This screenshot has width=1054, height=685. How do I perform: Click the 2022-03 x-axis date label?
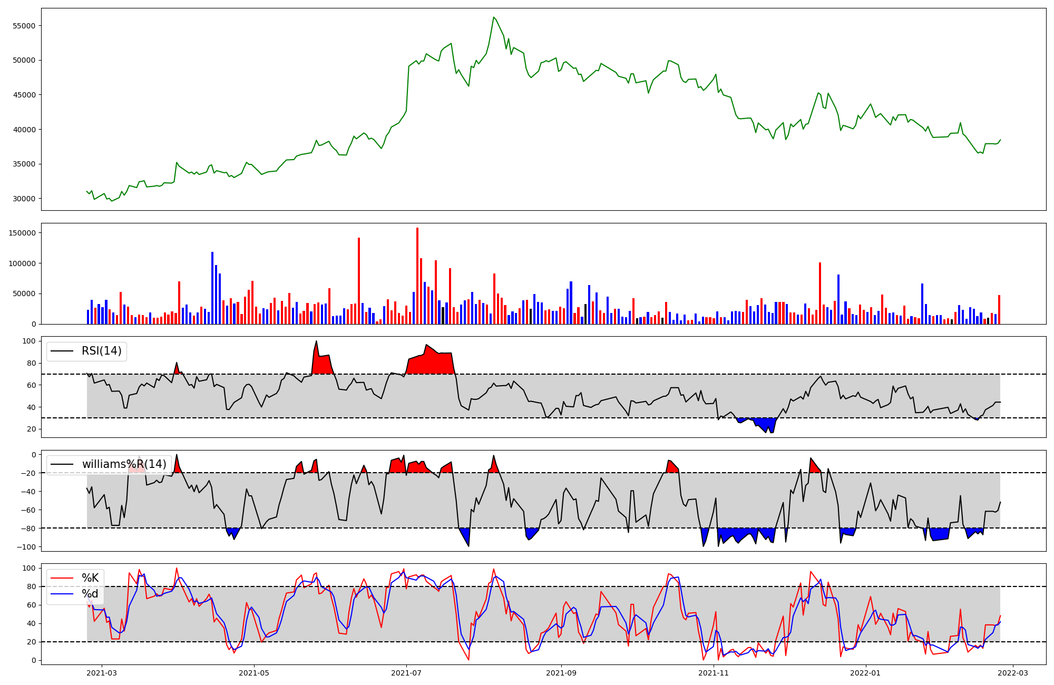[1013, 673]
